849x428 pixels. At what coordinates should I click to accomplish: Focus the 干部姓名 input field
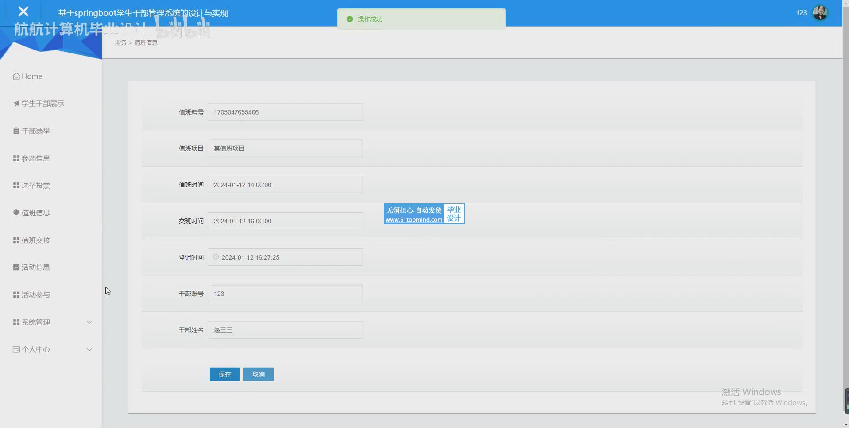pyautogui.click(x=286, y=329)
